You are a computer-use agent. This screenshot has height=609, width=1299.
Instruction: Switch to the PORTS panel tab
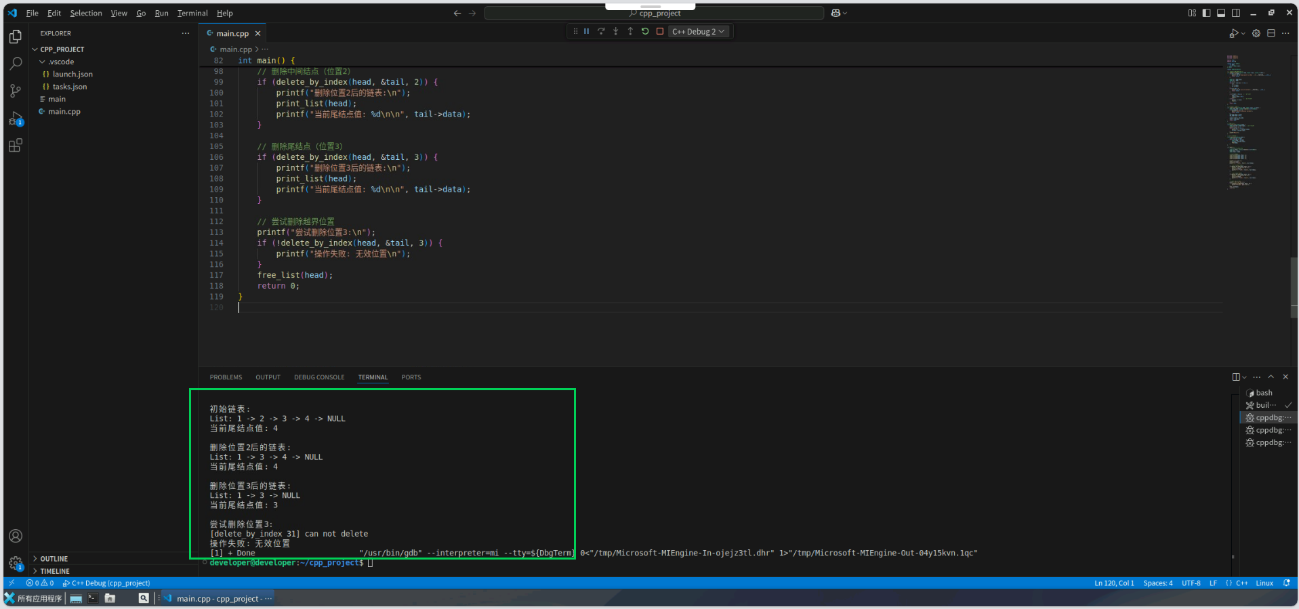[x=411, y=377]
